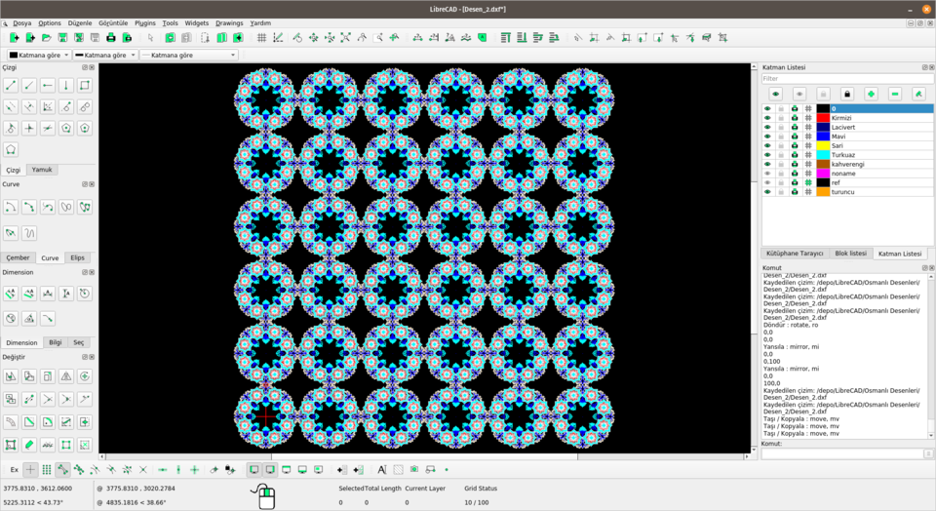Open the Kütüphane Tarayıcı tab
Image resolution: width=936 pixels, height=511 pixels.
click(x=795, y=254)
